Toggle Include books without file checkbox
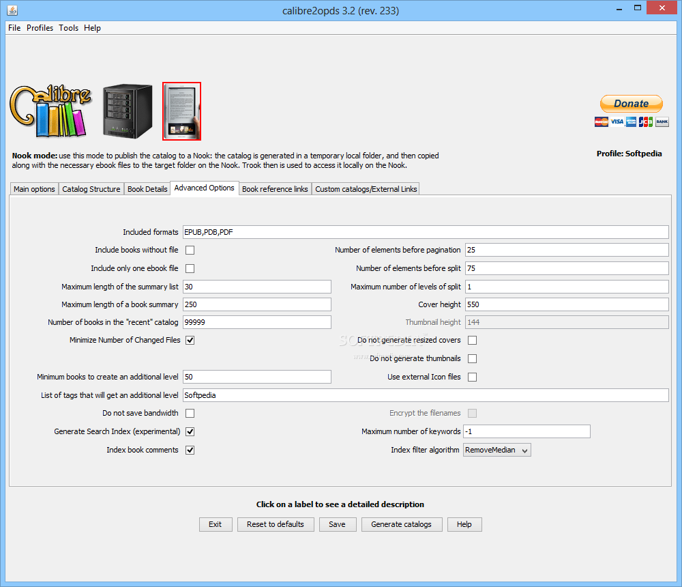This screenshot has height=587, width=682. click(x=190, y=250)
